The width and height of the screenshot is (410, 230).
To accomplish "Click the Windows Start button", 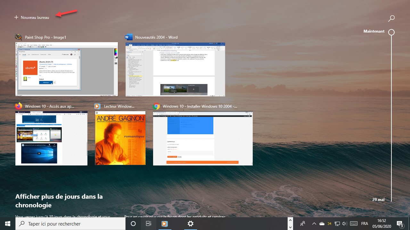I will pos(8,224).
